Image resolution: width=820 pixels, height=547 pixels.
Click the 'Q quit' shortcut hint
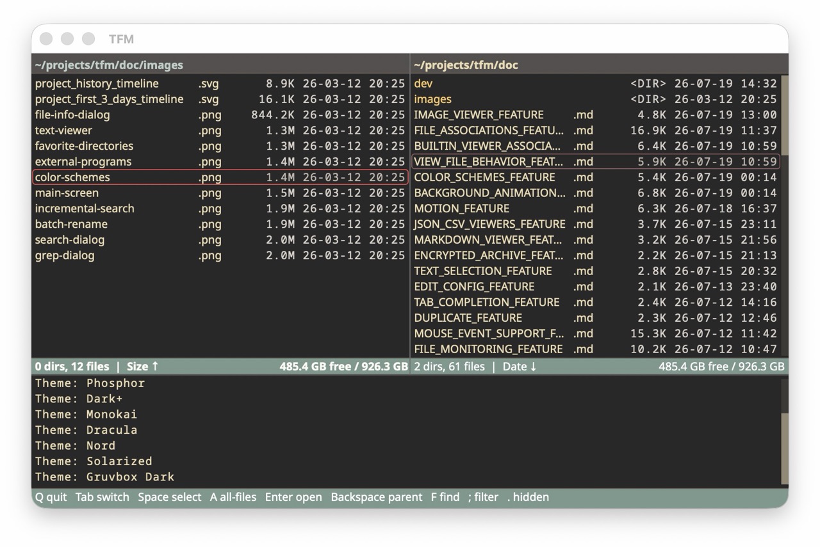tap(51, 497)
